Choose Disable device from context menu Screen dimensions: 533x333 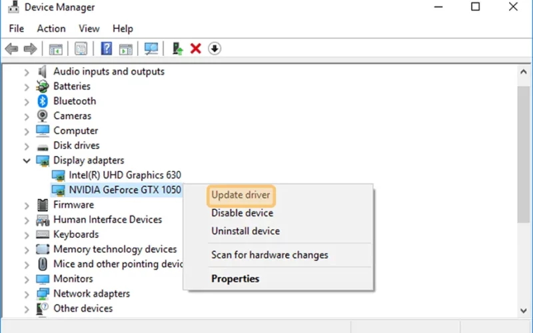point(243,213)
